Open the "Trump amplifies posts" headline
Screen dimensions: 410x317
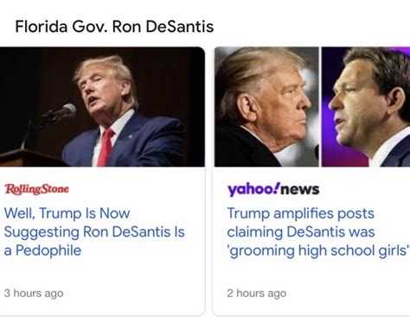point(301,214)
